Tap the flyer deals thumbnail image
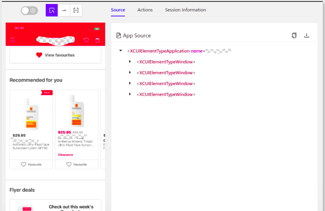 tap(25, 208)
